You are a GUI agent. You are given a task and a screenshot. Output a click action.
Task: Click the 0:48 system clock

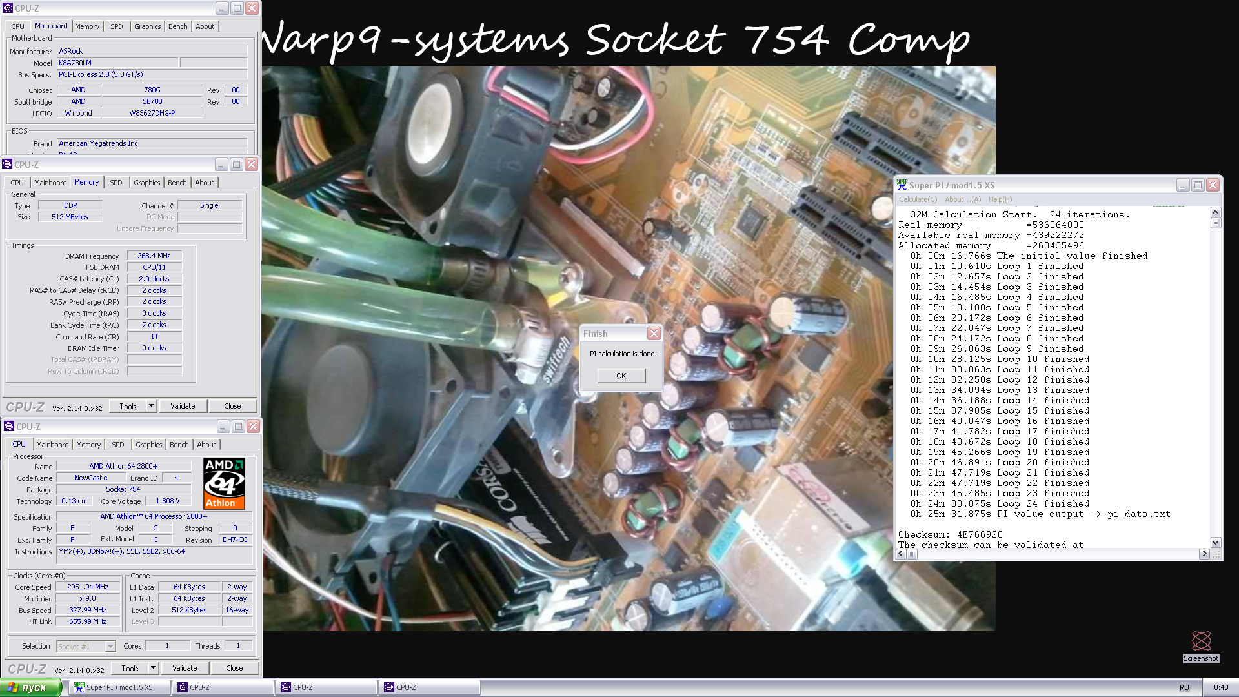tap(1221, 688)
